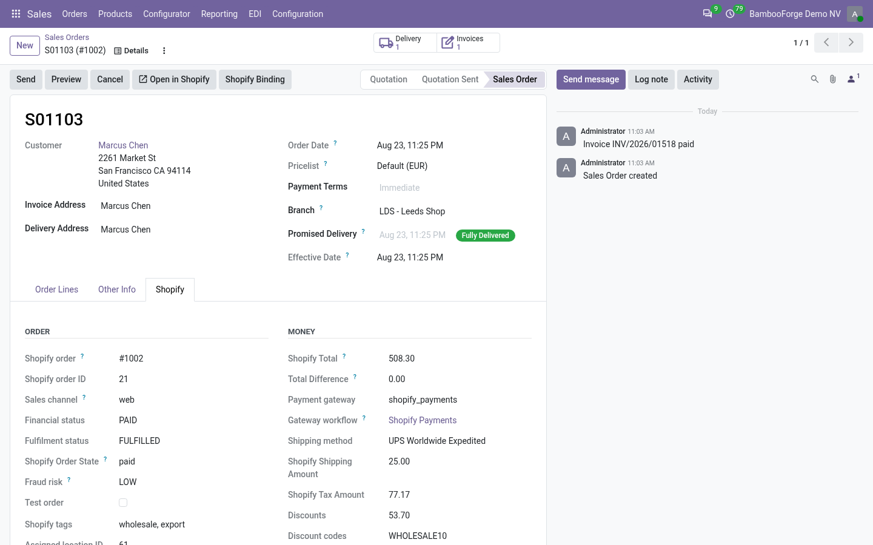
Task: Open the Marcus Chen customer link
Action: click(x=123, y=145)
